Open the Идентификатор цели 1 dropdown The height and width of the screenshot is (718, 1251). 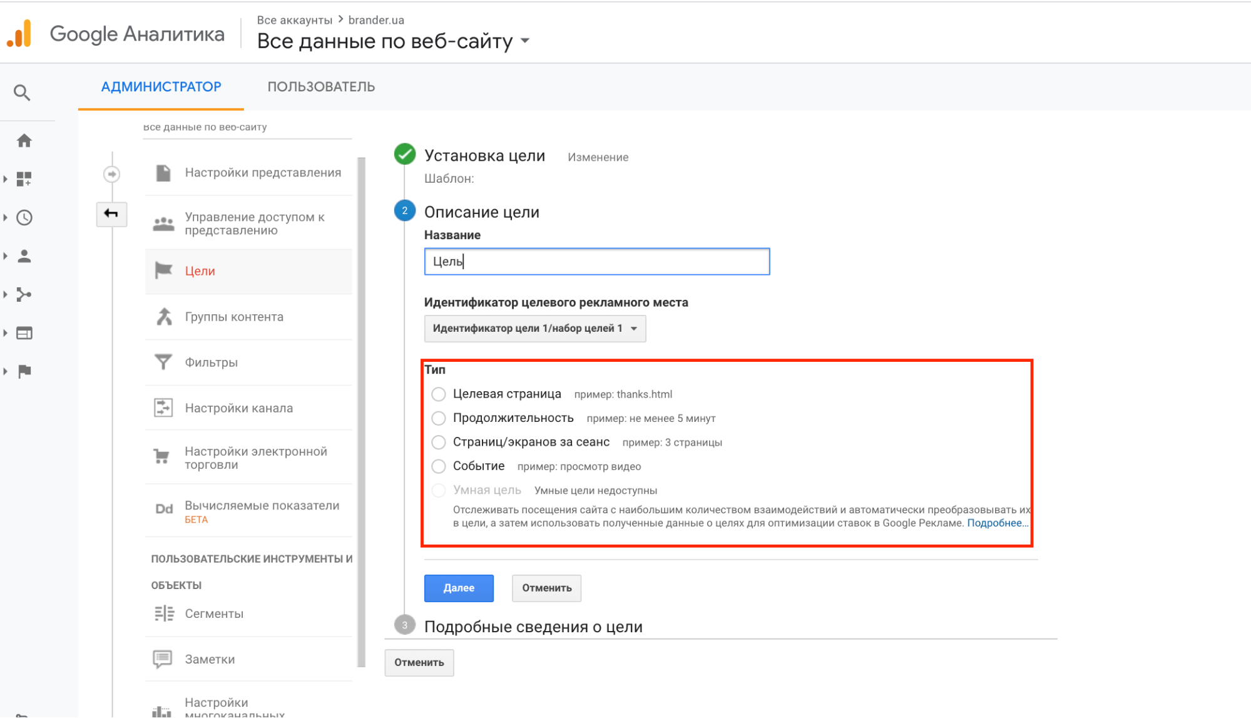click(x=534, y=329)
